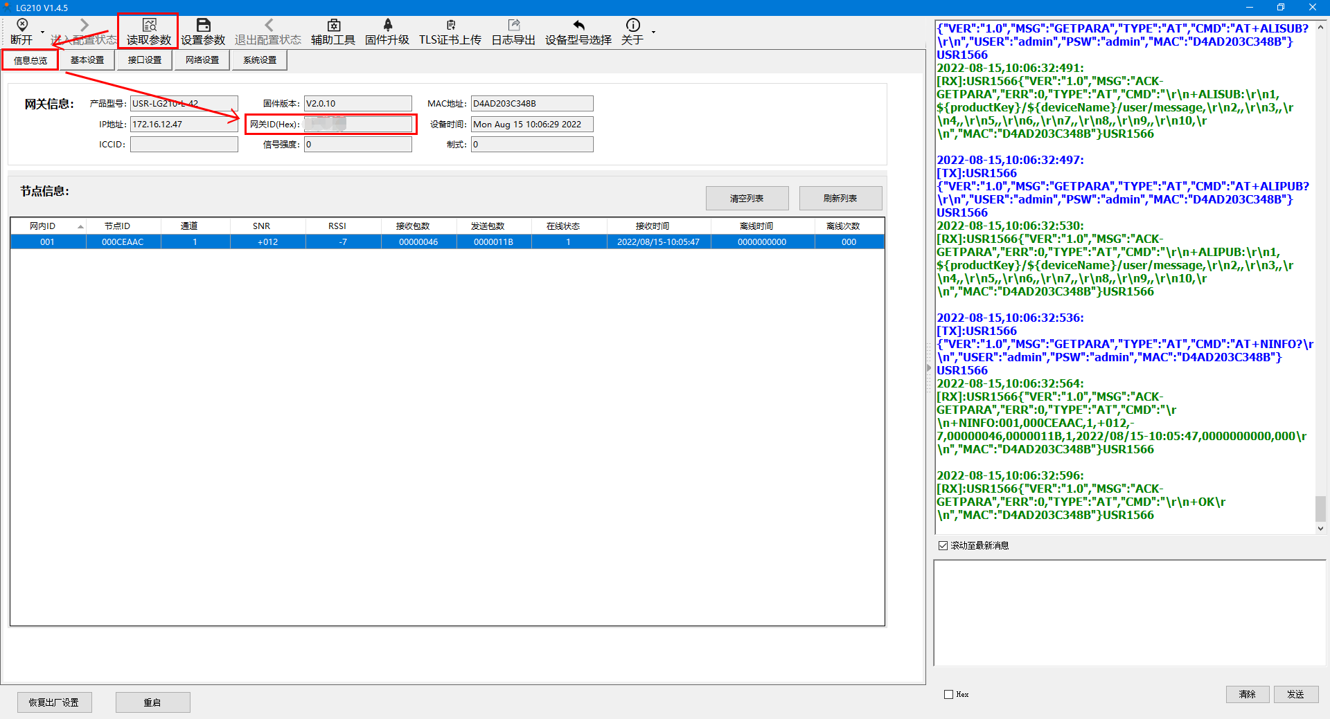Click the 恢复出厂设置 factory reset button
1330x719 pixels.
54,702
